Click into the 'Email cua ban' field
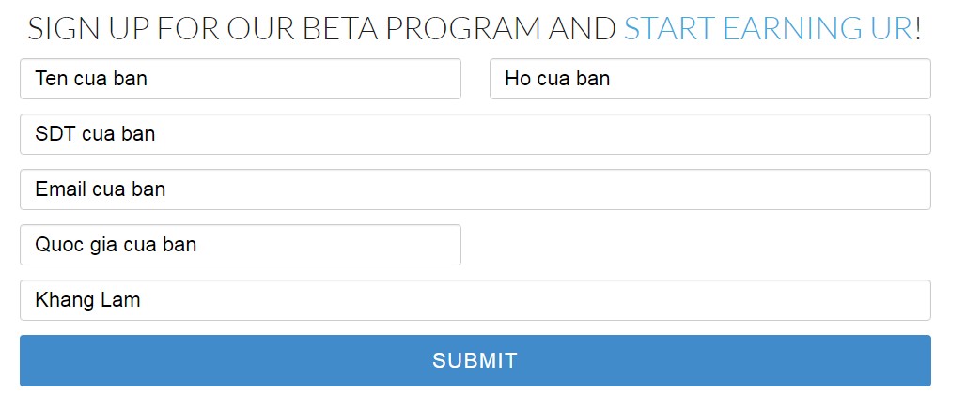 pos(475,189)
